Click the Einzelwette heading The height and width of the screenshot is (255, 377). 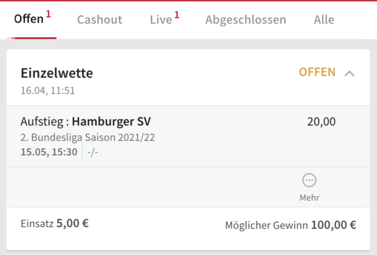click(x=57, y=73)
